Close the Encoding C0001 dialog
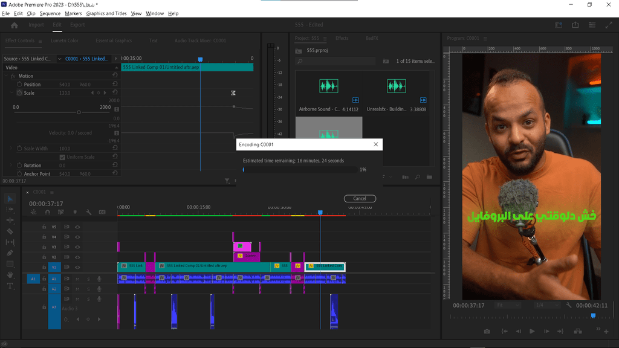 click(376, 144)
